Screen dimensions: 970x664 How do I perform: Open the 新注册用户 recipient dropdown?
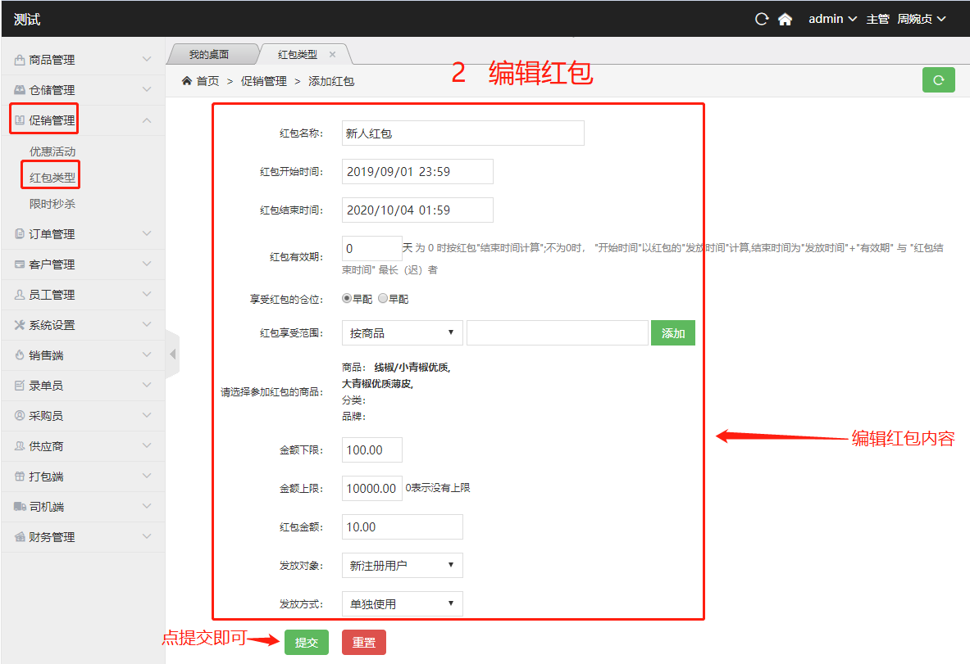tap(402, 565)
